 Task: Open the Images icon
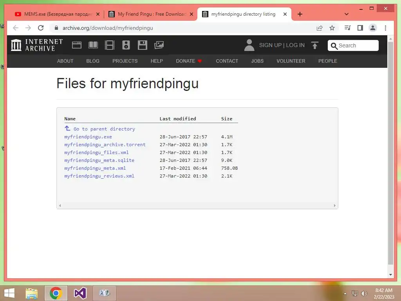click(159, 45)
